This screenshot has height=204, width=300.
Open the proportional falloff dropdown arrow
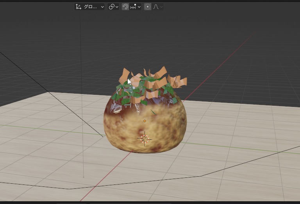coord(161,7)
